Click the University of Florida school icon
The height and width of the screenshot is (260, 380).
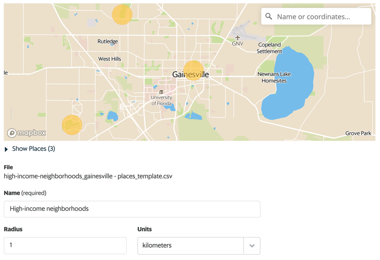(x=161, y=92)
